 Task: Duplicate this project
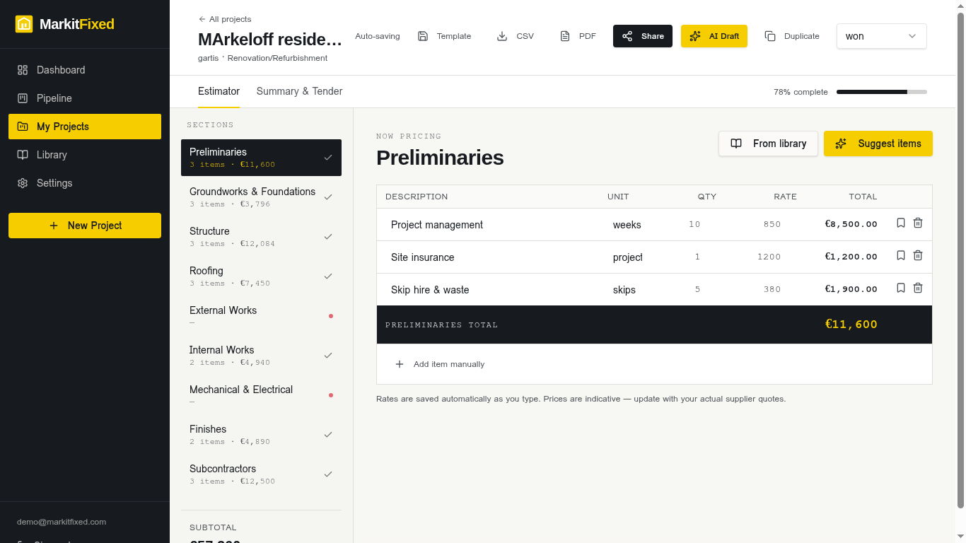click(792, 36)
